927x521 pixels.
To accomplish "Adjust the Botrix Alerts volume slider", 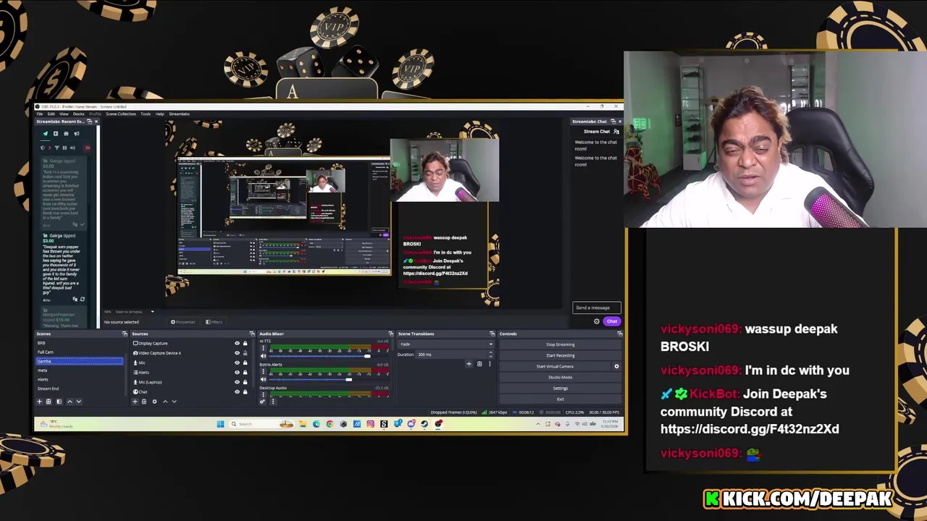I will point(348,379).
